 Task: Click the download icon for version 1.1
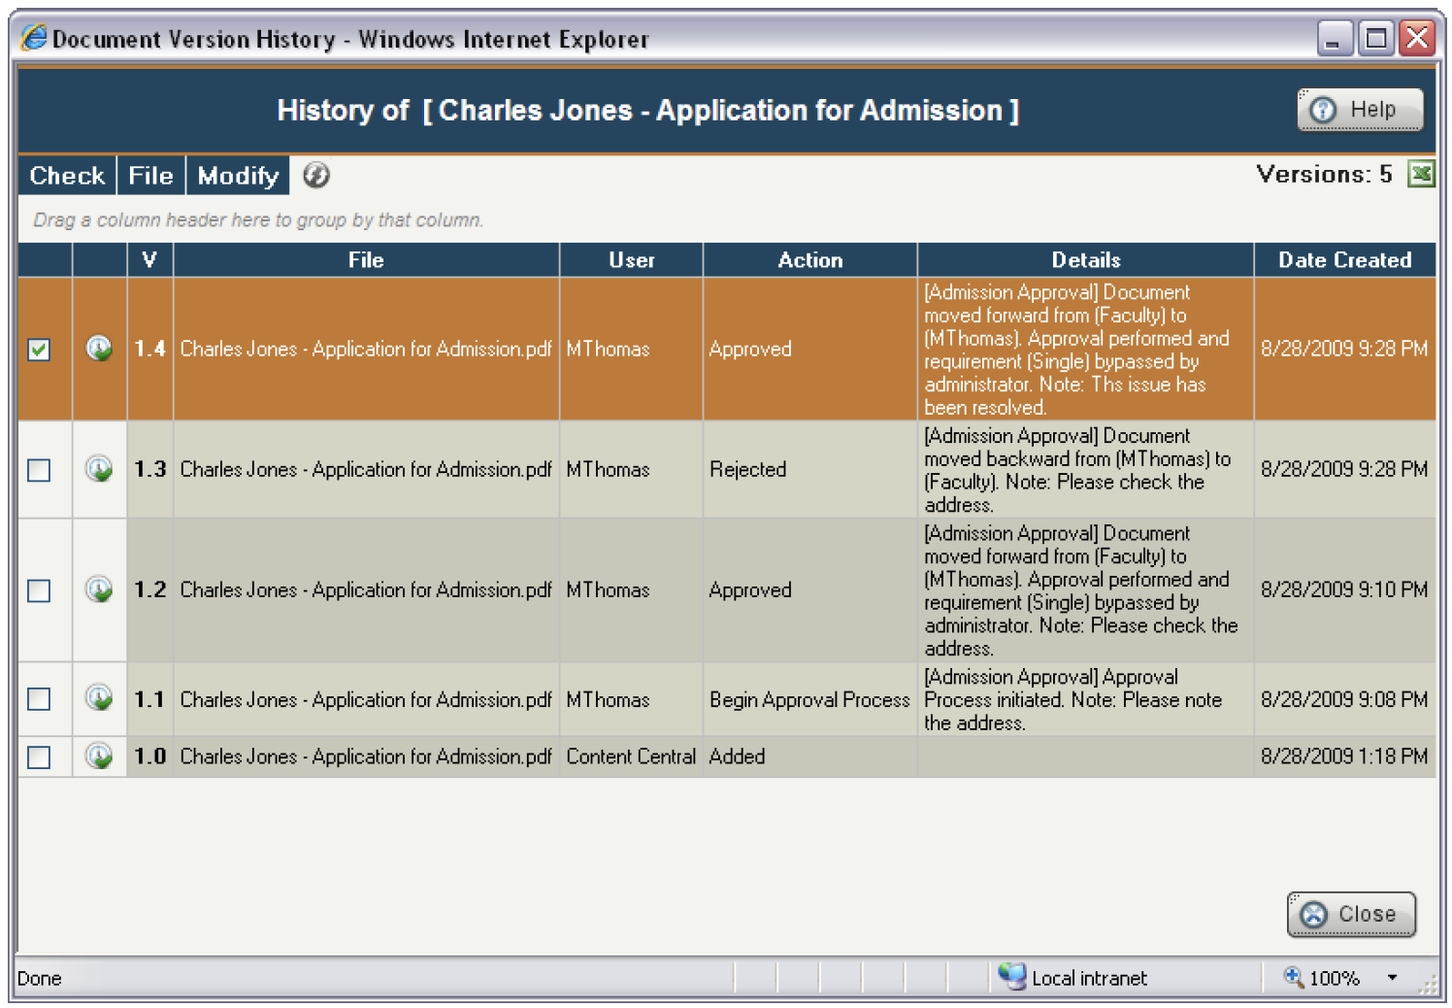99,698
